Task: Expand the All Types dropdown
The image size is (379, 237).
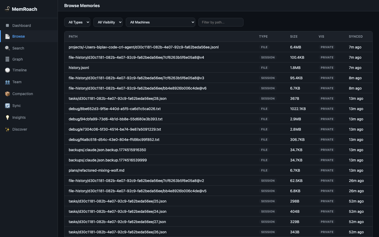Action: (77, 22)
